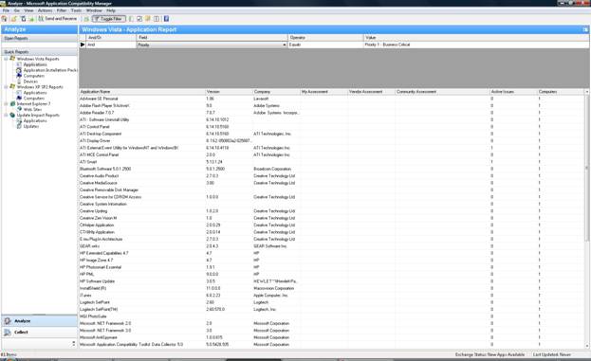This screenshot has width=591, height=361.
Task: Click the And cell in the And/Or column
Action: 111,45
